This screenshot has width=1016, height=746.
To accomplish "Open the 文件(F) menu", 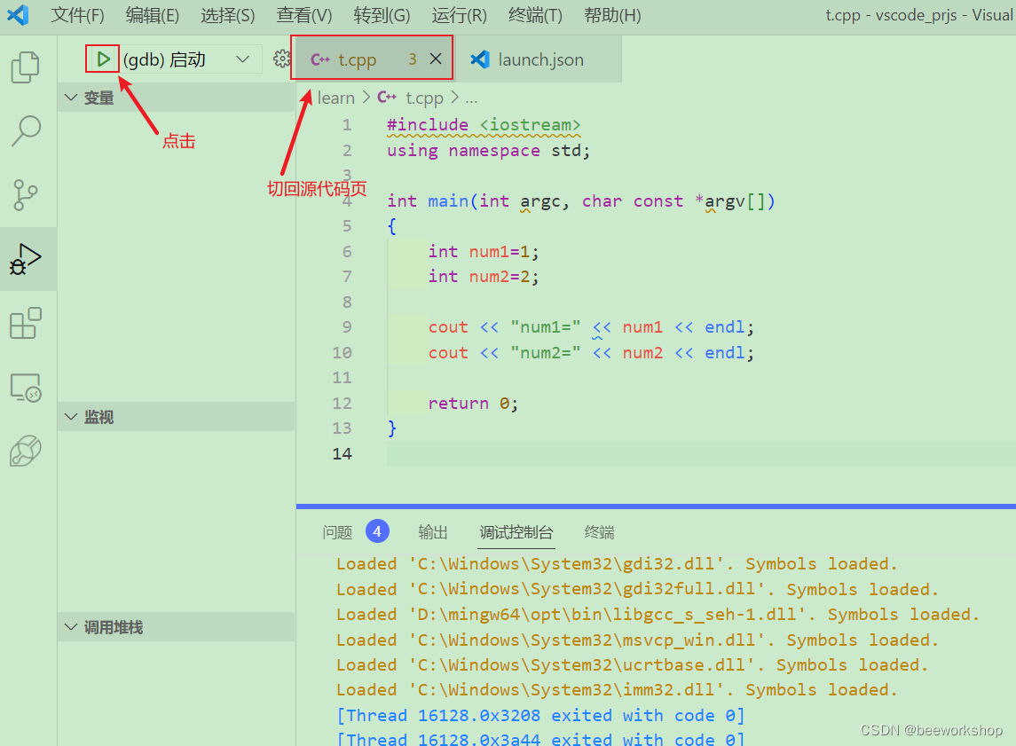I will pyautogui.click(x=77, y=15).
